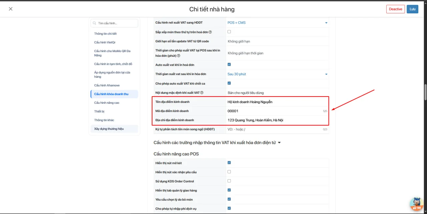The image size is (427, 214).
Task: Click the blue Lưu save button
Action: click(x=413, y=9)
